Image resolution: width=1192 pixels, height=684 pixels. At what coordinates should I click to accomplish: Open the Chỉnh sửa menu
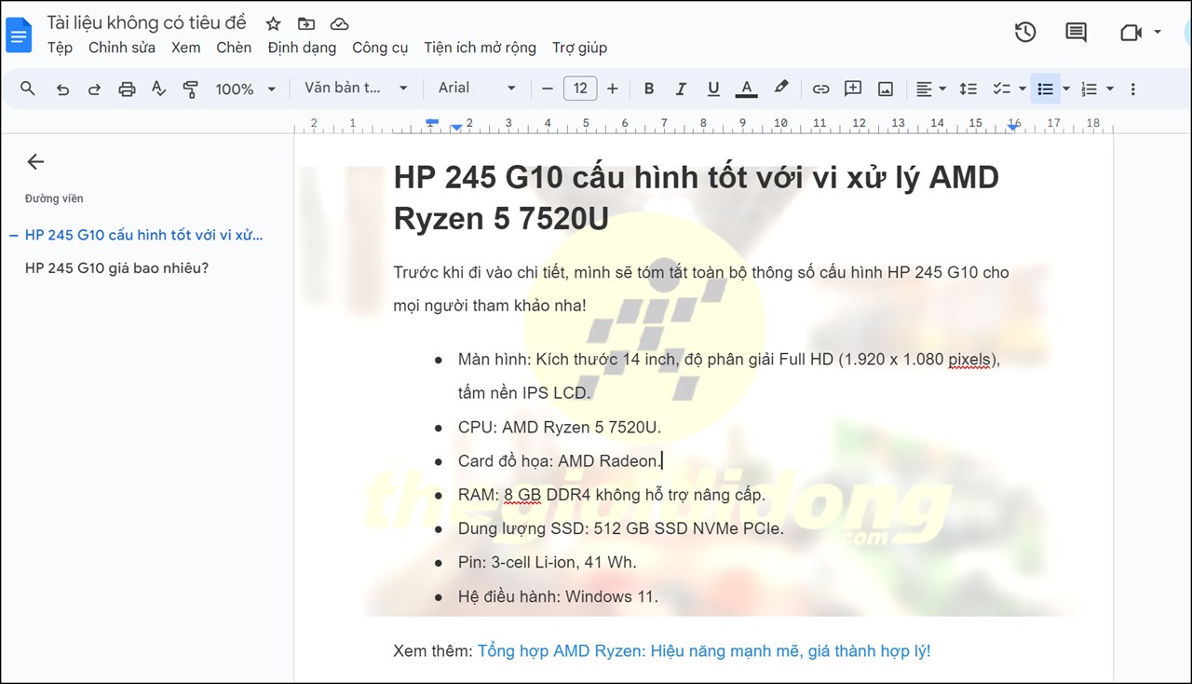coord(122,48)
